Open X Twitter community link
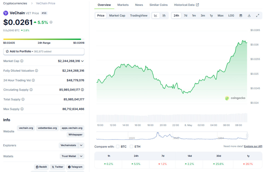 coord(57,167)
